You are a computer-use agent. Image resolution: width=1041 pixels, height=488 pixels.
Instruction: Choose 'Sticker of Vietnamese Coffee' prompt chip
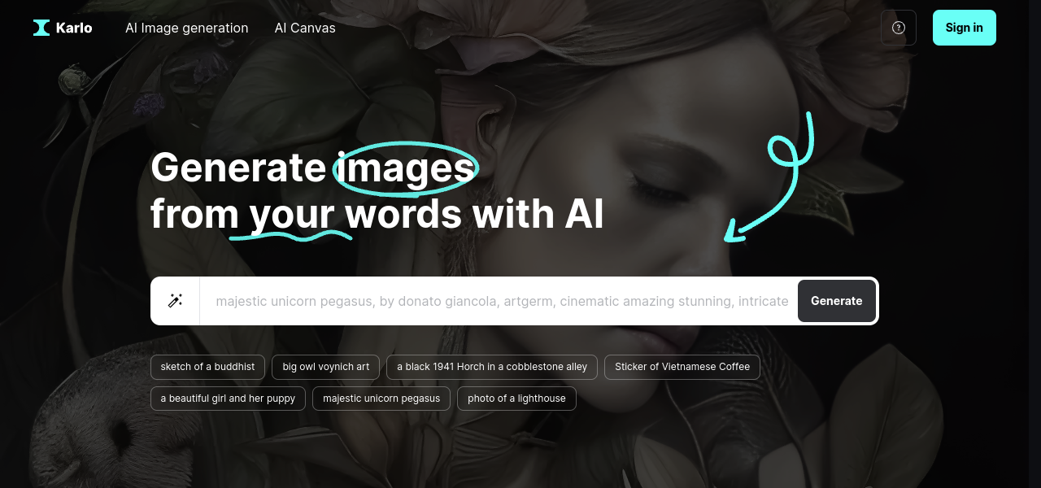pyautogui.click(x=682, y=367)
